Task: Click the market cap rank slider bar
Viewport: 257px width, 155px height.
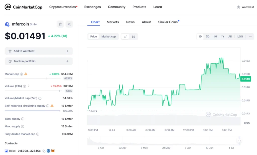Action: tap(32, 79)
